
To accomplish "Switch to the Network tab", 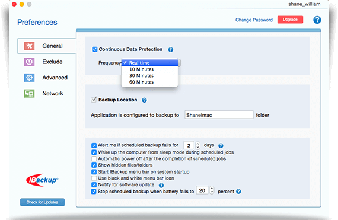I will pos(53,94).
